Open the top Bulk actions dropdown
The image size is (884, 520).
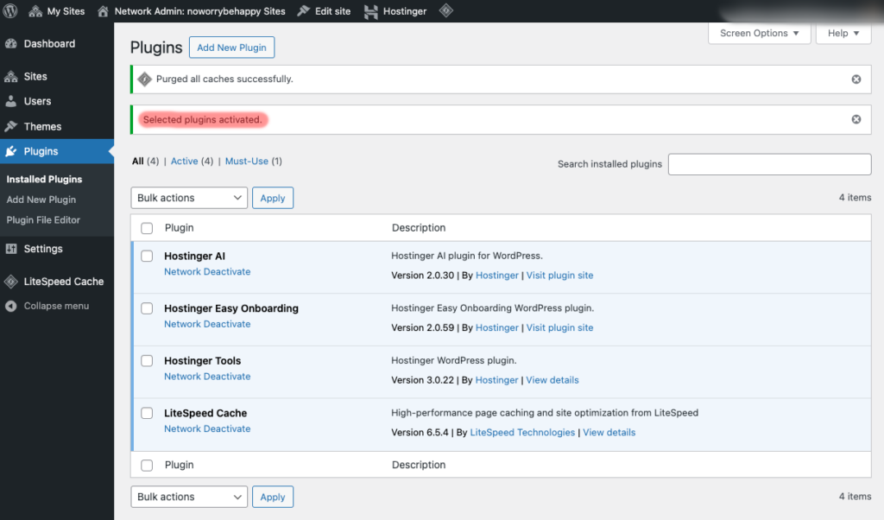189,198
